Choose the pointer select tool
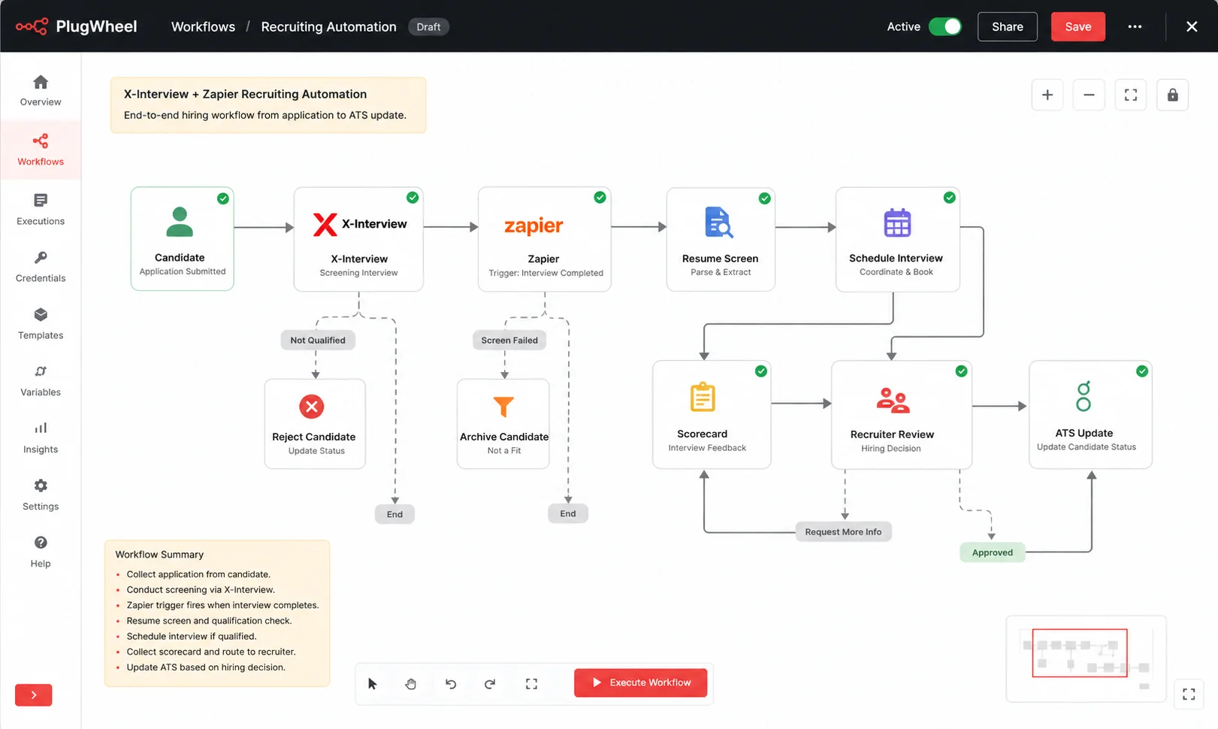 coord(373,683)
